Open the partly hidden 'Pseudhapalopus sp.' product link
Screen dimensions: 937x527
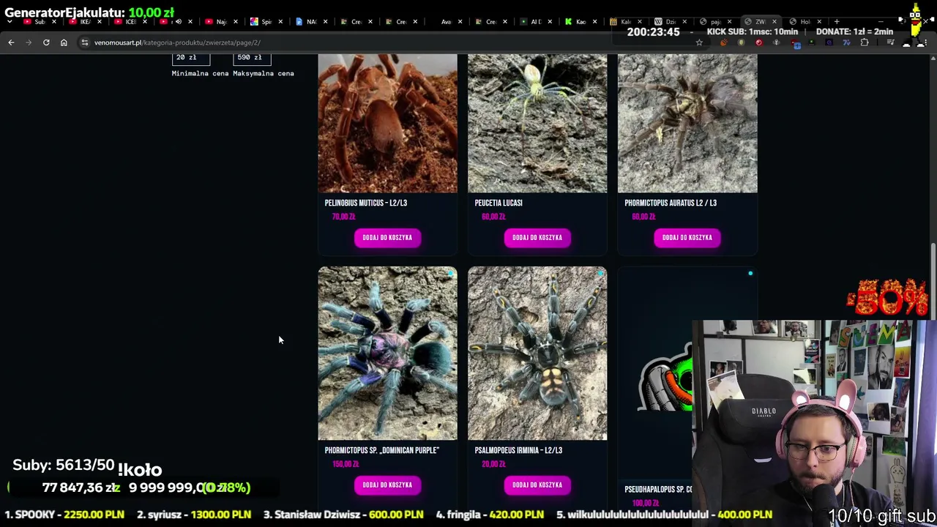tap(658, 490)
